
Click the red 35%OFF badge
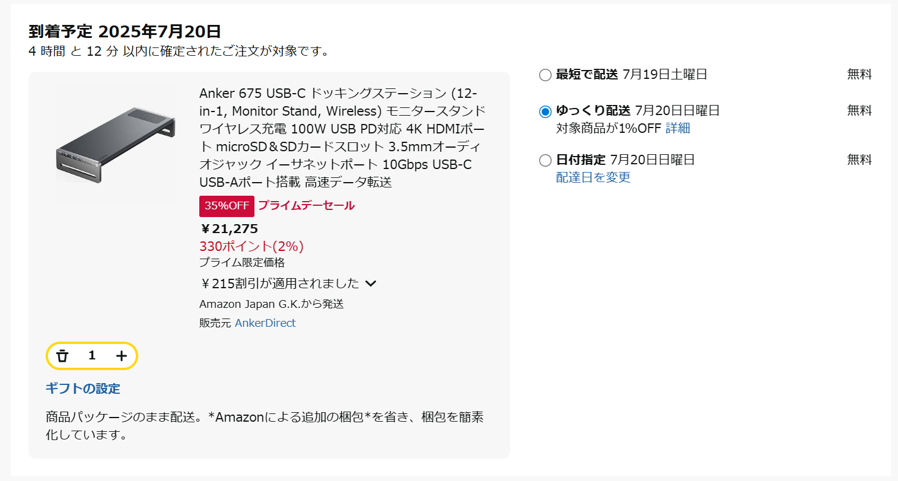click(x=227, y=206)
